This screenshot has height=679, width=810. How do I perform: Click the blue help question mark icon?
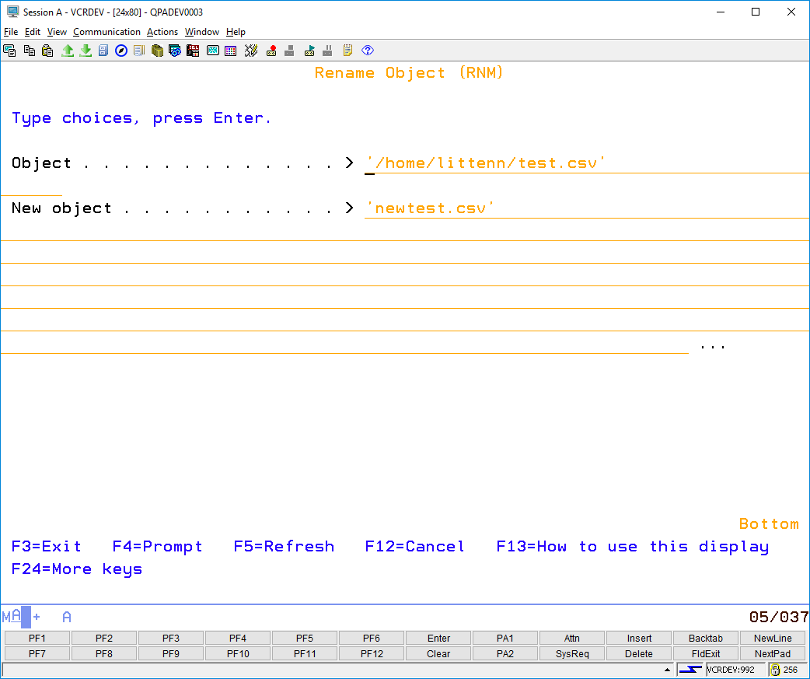point(368,51)
